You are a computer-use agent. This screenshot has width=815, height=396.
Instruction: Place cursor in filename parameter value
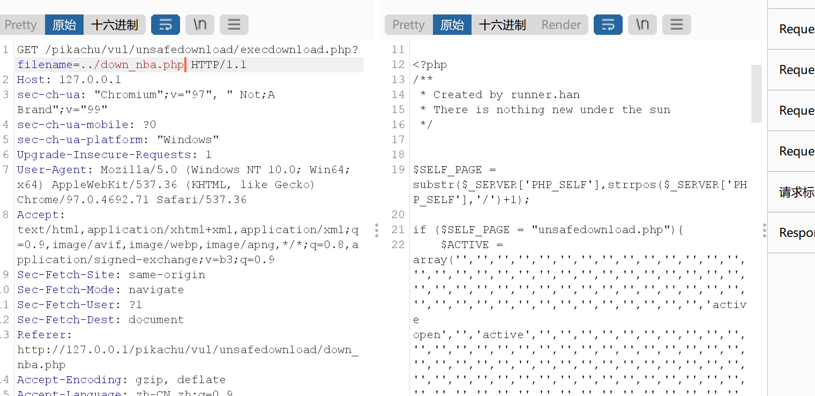pos(132,65)
